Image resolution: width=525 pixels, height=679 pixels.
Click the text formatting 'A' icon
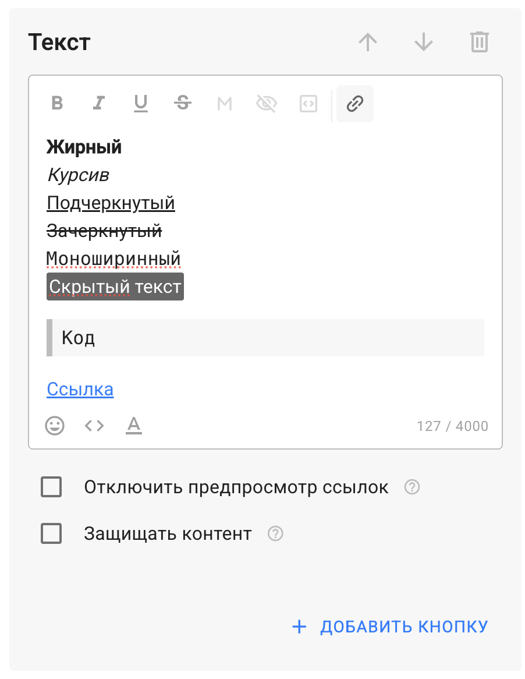[x=134, y=426]
